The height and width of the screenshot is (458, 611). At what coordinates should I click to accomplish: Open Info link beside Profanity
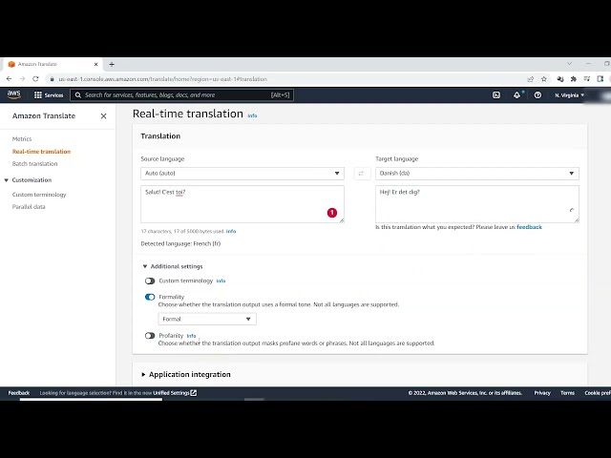pyautogui.click(x=191, y=336)
